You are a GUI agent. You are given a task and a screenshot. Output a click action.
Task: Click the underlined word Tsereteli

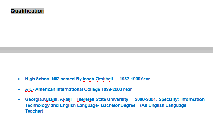point(85,99)
